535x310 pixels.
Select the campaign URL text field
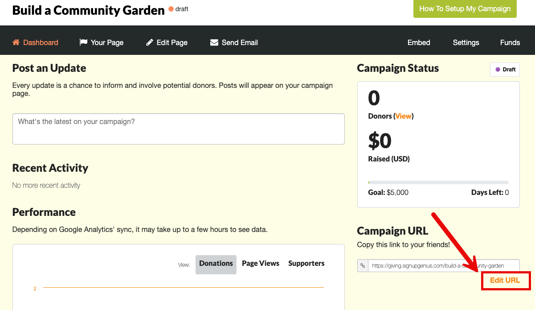(x=444, y=265)
